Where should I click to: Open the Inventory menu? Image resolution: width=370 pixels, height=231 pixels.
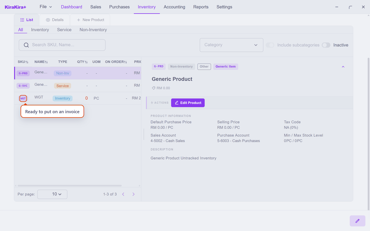tap(147, 7)
